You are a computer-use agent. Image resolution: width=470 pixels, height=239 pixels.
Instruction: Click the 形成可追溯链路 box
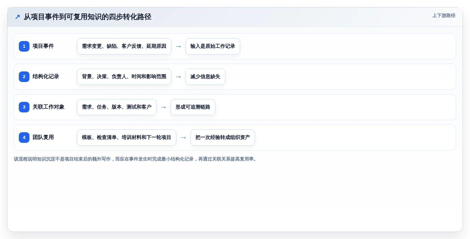click(x=193, y=107)
